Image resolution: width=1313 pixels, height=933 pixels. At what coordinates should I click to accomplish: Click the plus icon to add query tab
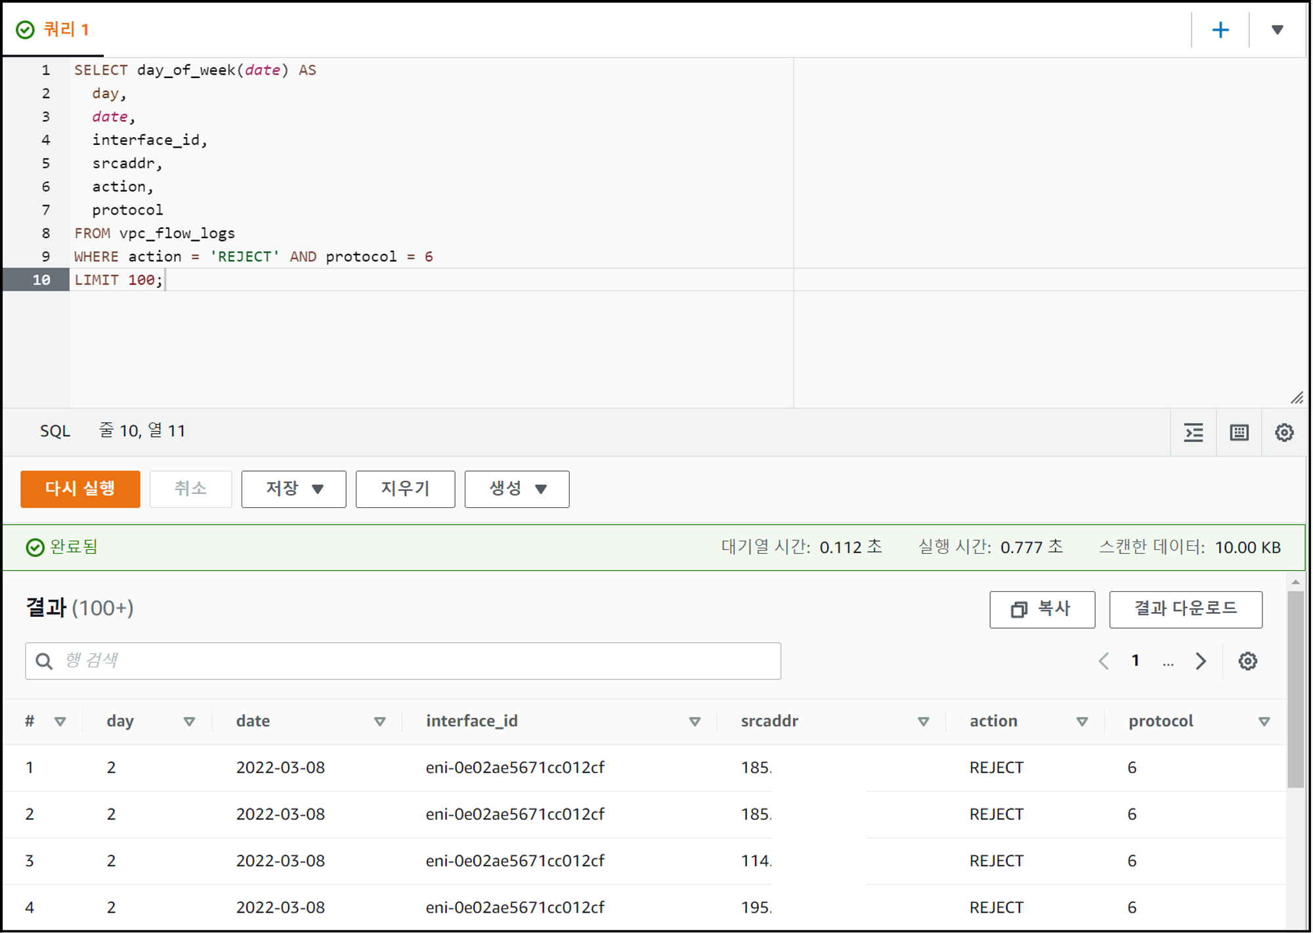pyautogui.click(x=1220, y=30)
